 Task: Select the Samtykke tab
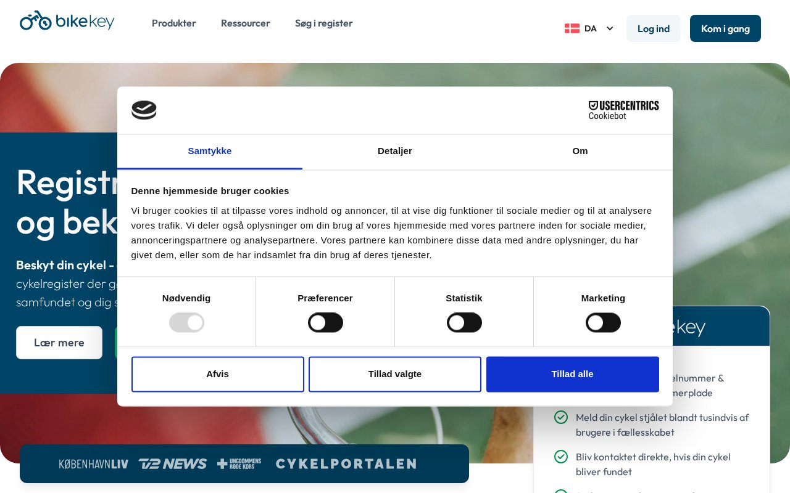210,152
